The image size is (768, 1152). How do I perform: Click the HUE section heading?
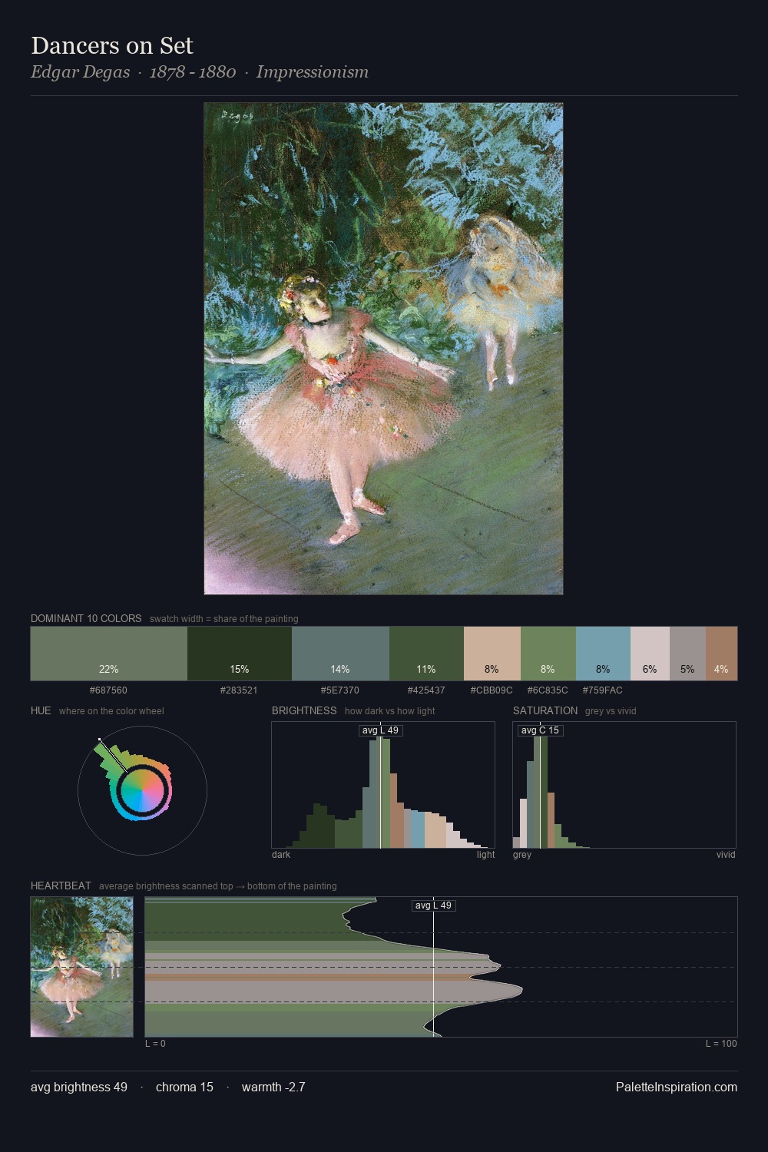tap(41, 710)
